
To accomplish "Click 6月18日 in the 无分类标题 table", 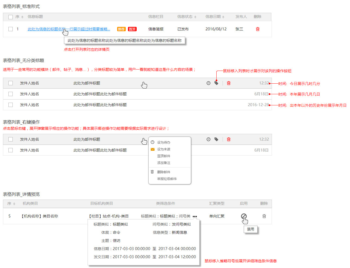I will [261, 94].
